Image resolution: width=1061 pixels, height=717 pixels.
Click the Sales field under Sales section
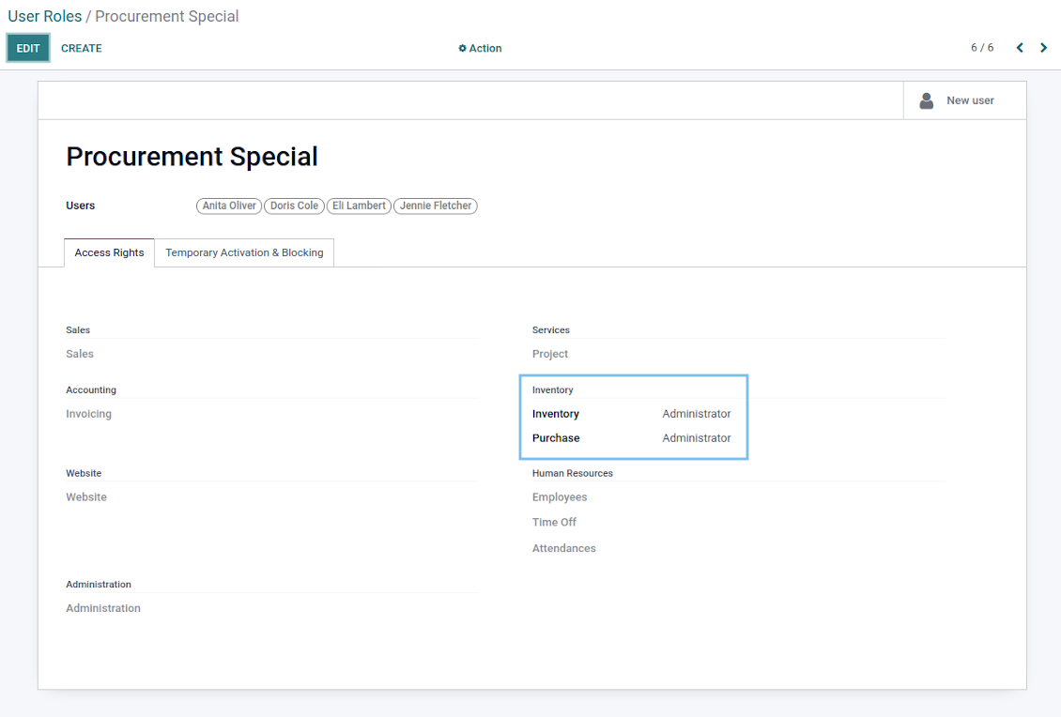point(80,354)
